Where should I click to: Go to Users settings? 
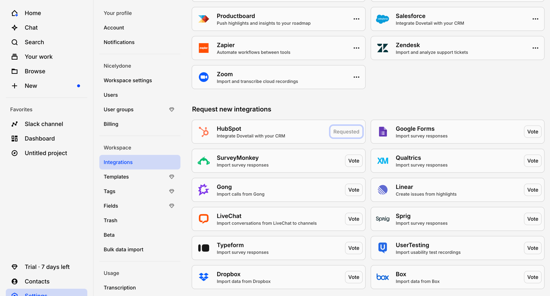140,95
